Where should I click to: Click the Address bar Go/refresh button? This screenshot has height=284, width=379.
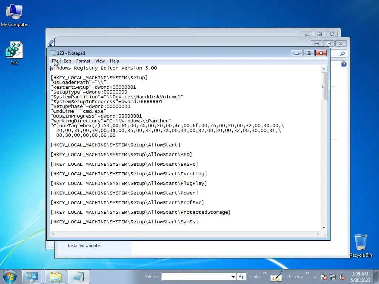[x=241, y=277]
